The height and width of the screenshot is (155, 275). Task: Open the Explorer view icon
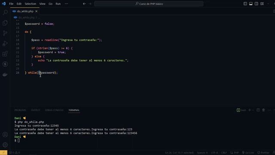tap(5, 23)
